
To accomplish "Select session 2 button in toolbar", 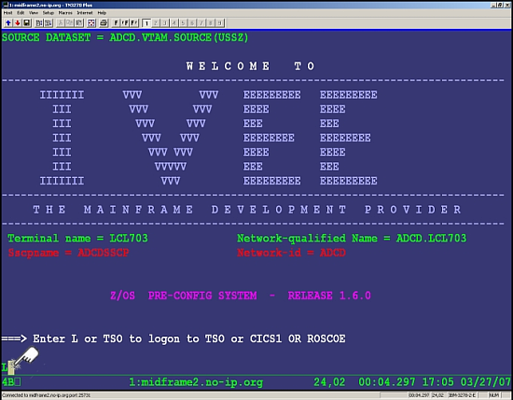I will pyautogui.click(x=156, y=23).
